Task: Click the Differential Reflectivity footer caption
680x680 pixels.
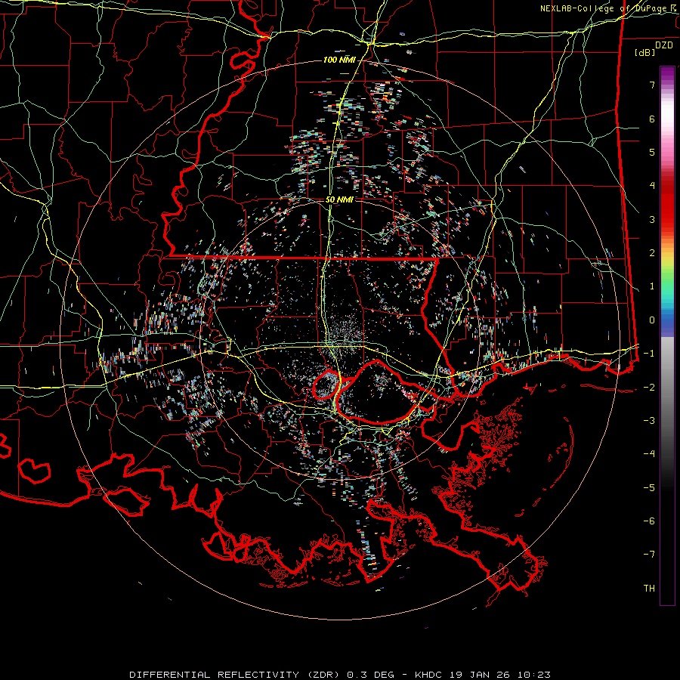Action: pyautogui.click(x=340, y=675)
